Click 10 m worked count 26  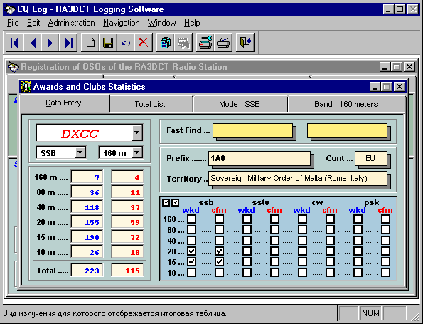pos(87,252)
